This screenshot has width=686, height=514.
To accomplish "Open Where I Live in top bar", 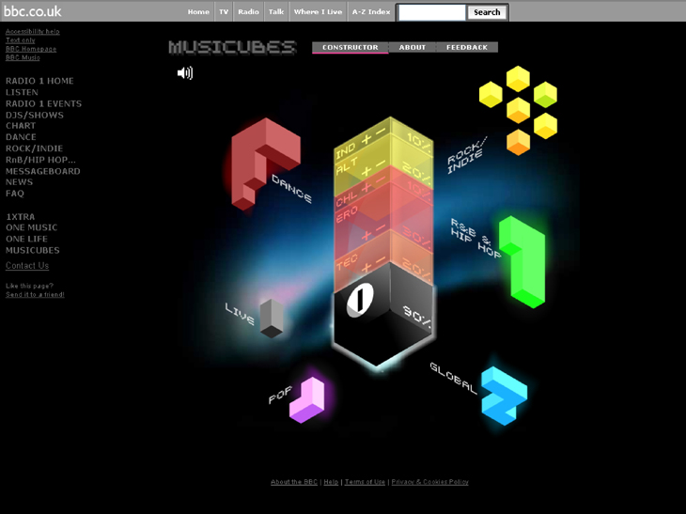I will (x=318, y=12).
